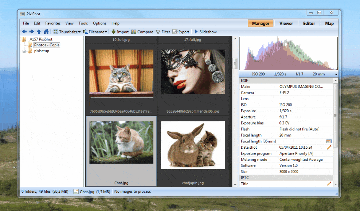The image size is (360, 211).
Task: Open the View menu
Action: click(69, 23)
